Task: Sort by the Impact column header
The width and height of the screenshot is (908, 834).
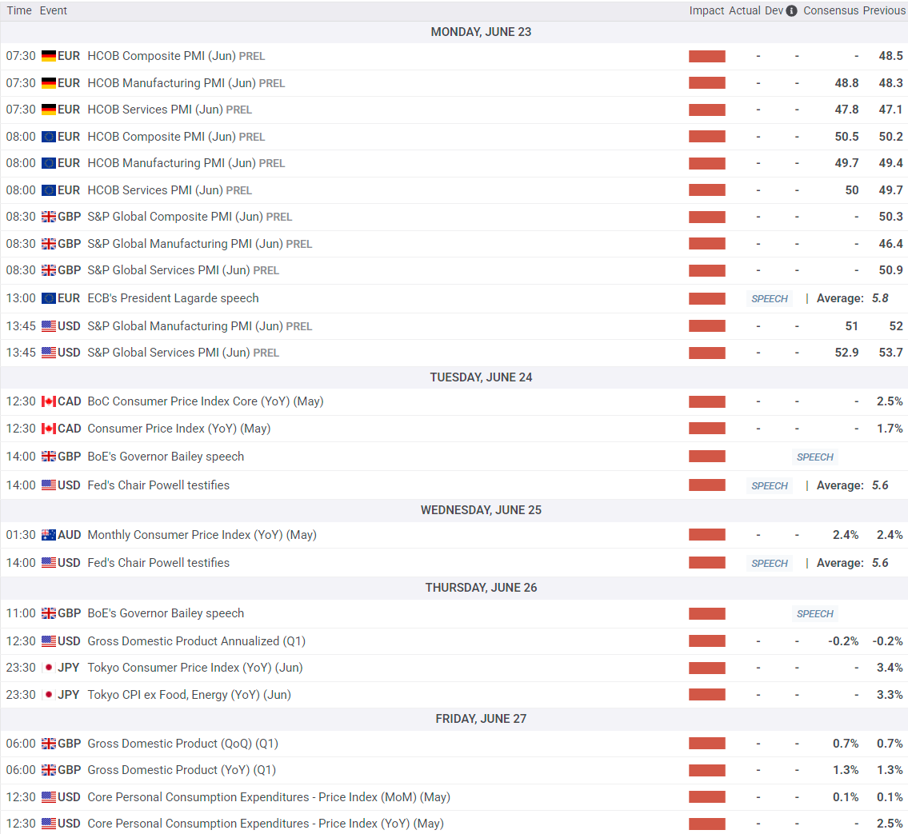Action: click(x=706, y=10)
